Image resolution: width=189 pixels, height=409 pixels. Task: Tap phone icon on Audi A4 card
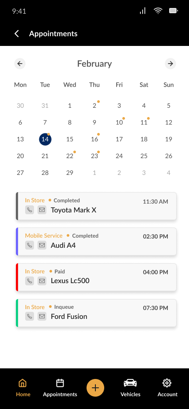(x=30, y=245)
